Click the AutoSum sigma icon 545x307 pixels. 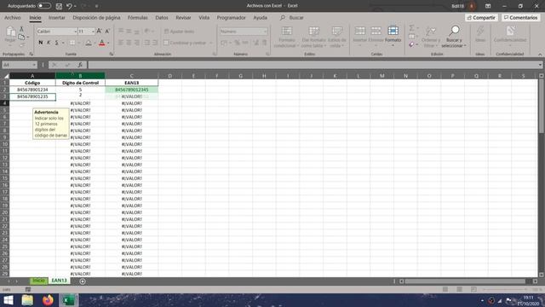(x=411, y=28)
